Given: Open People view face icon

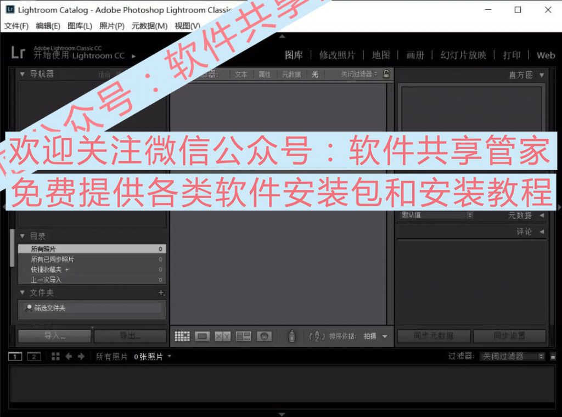Looking at the screenshot, I should coord(264,336).
